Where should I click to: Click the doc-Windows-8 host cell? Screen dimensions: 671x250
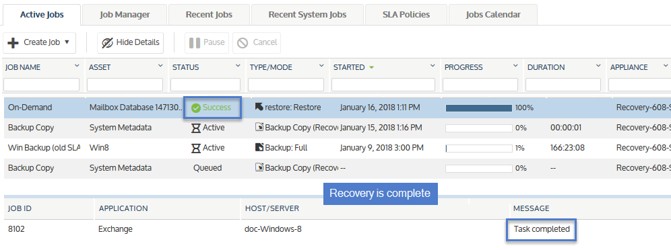273,229
